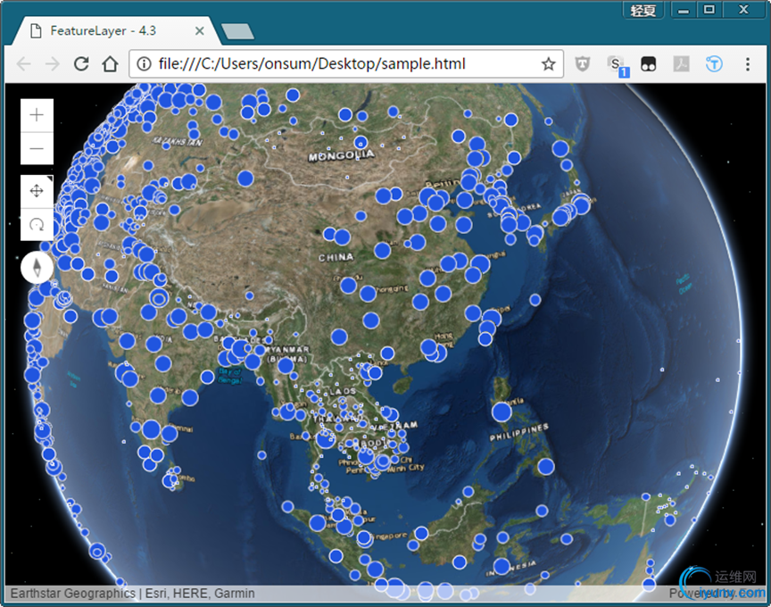Image resolution: width=771 pixels, height=607 pixels.
Task: Go forward to next page
Action: [x=52, y=64]
